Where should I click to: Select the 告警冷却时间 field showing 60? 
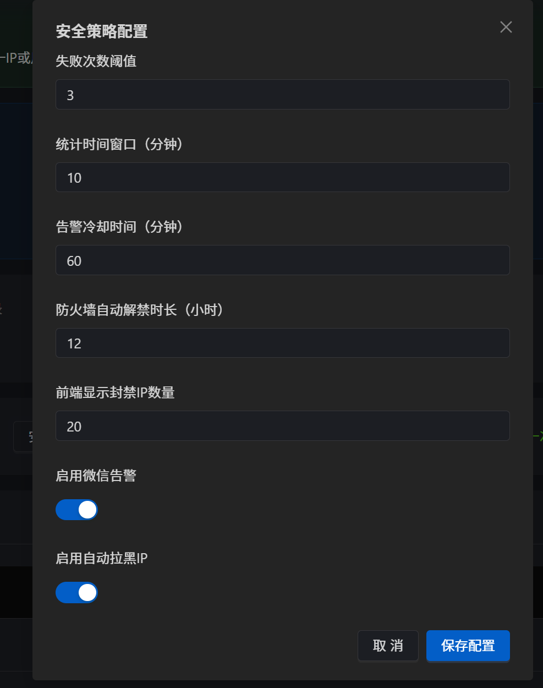pyautogui.click(x=282, y=260)
